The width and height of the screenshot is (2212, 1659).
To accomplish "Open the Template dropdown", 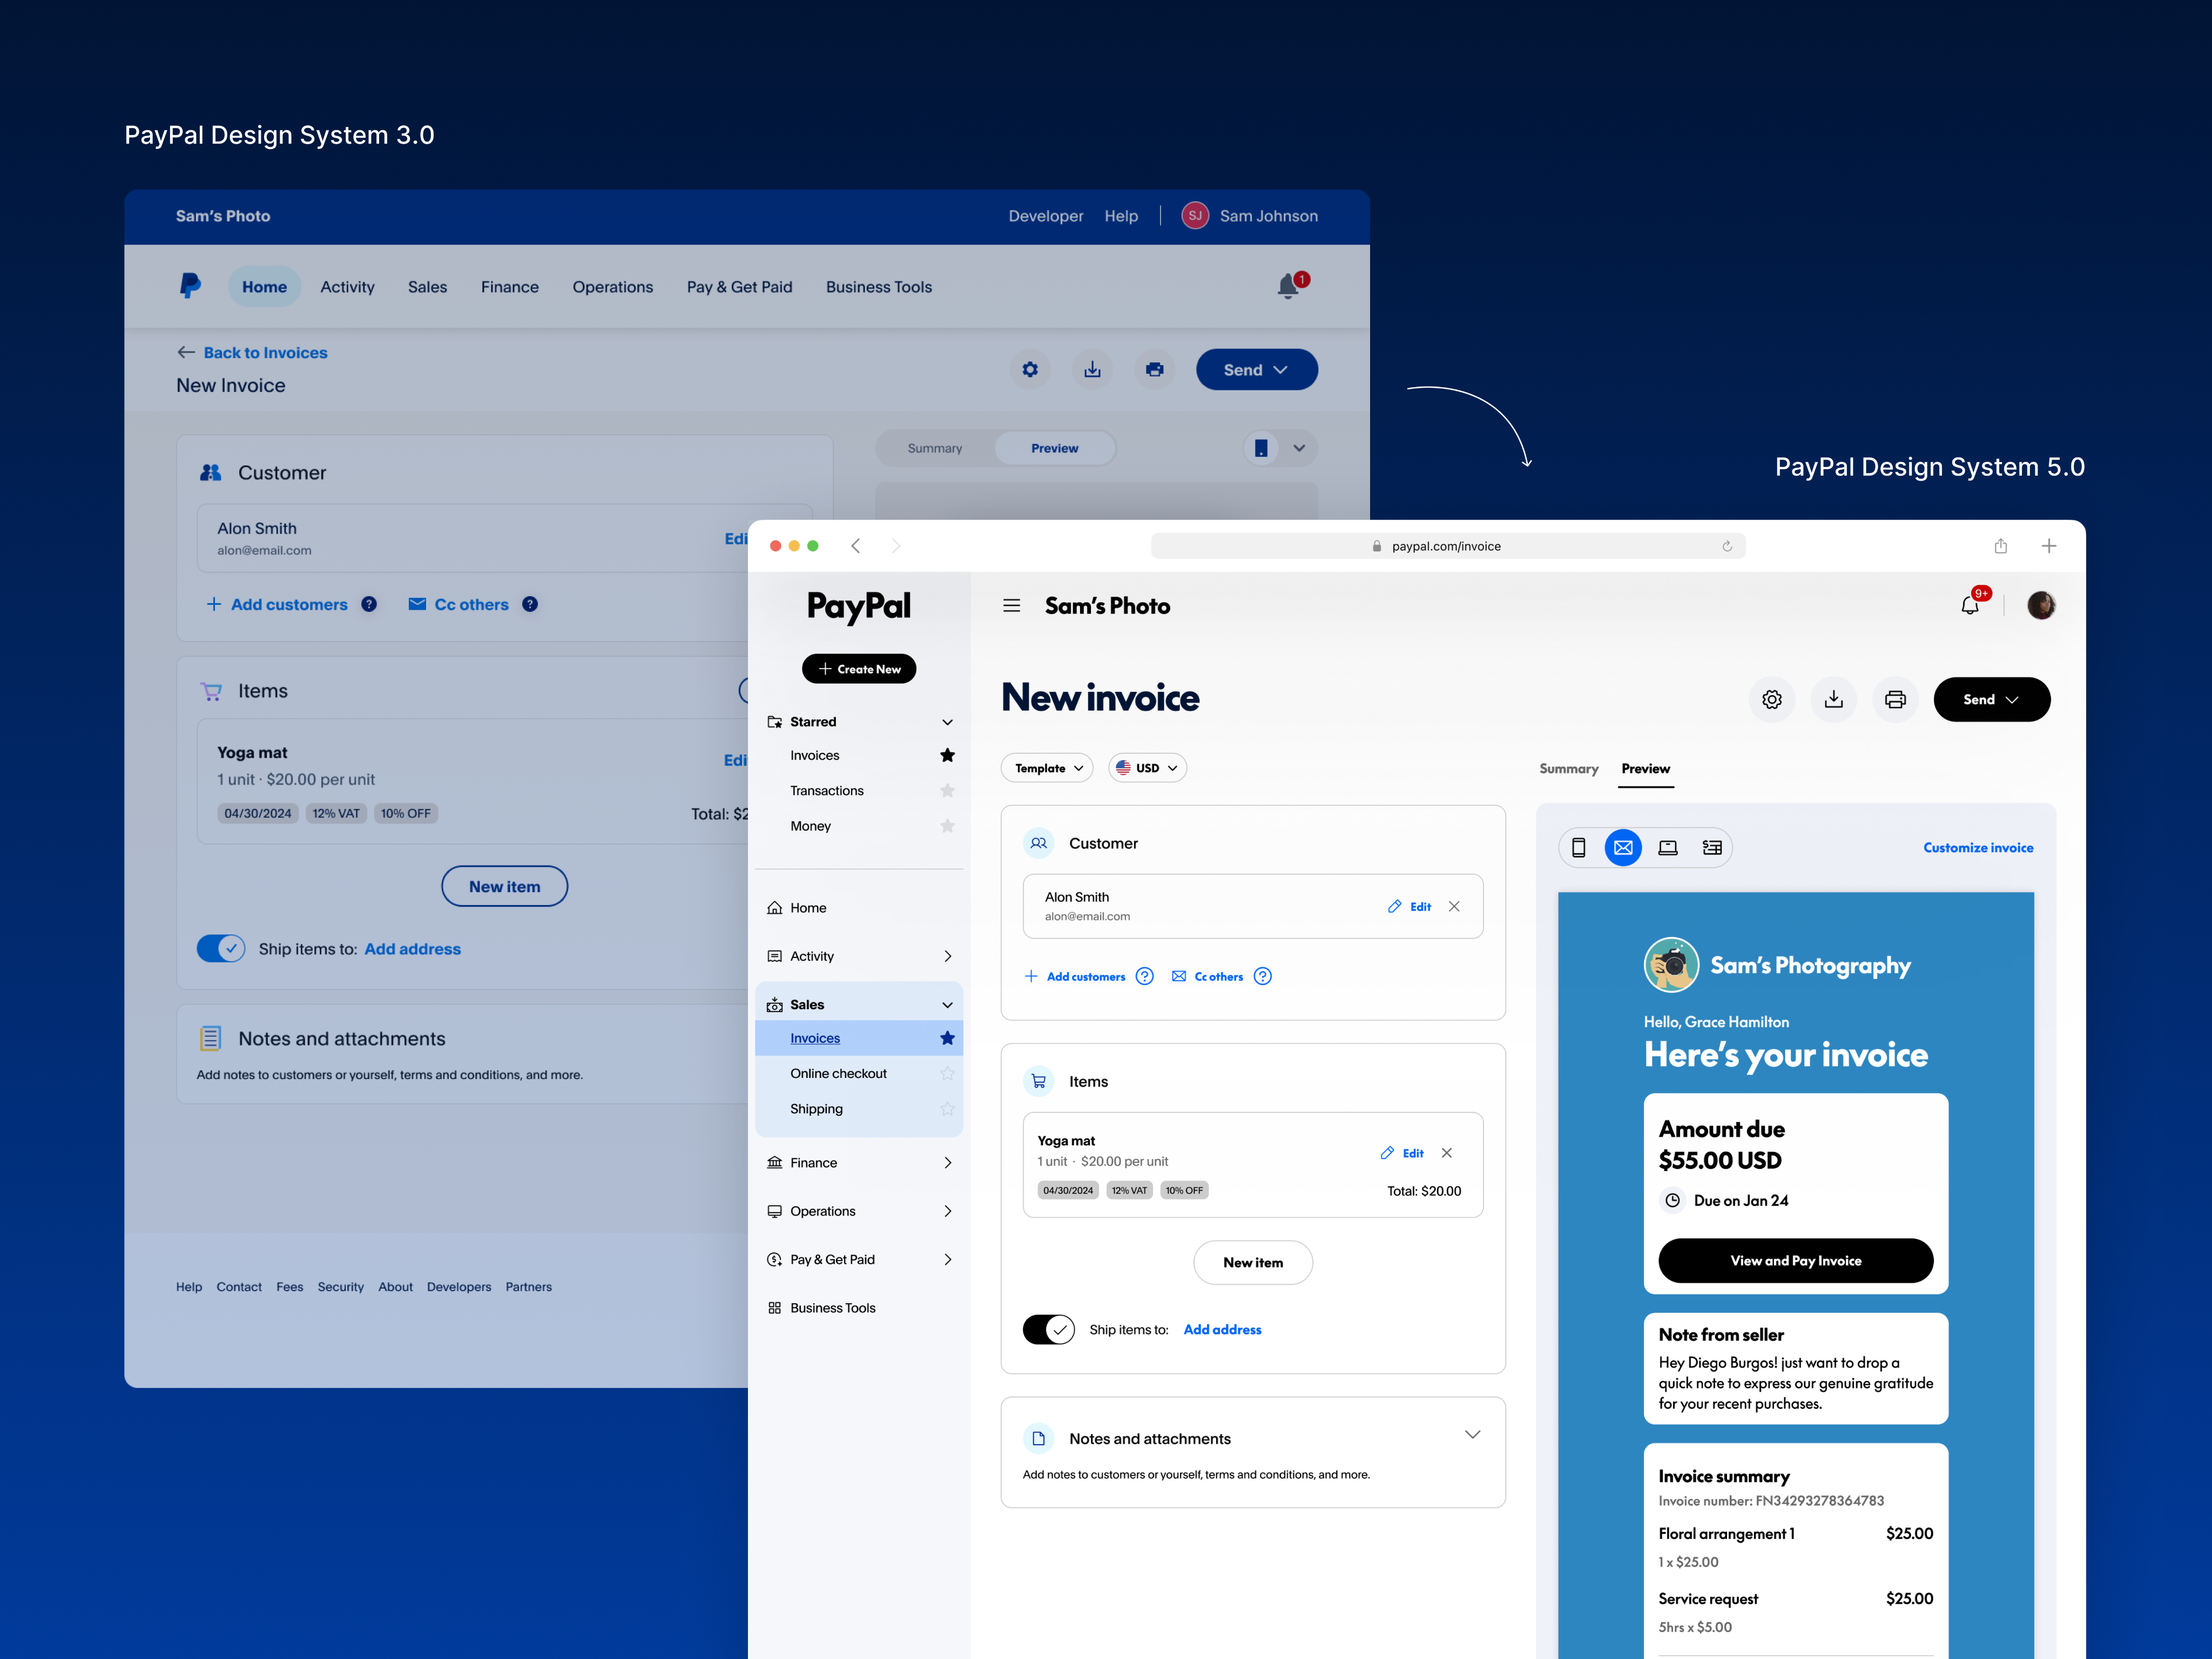I will click(x=1047, y=768).
